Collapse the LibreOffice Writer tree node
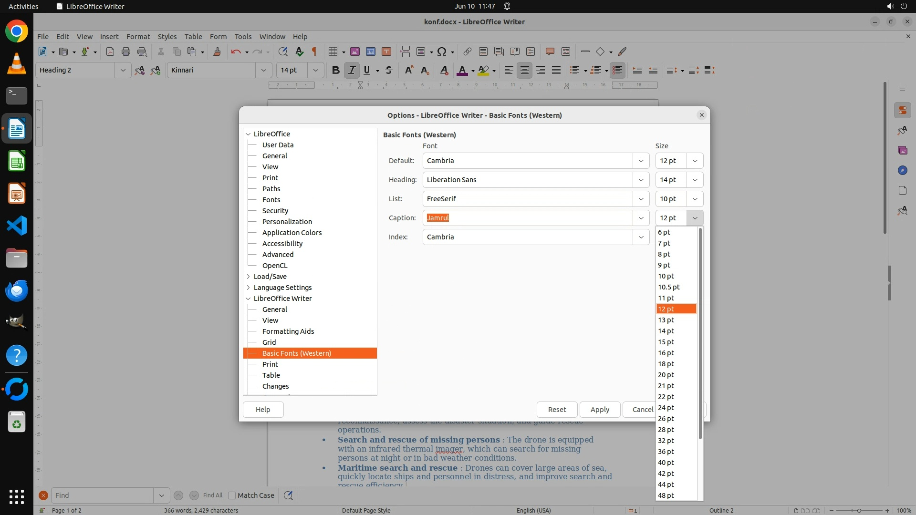This screenshot has height=515, width=916. point(248,299)
